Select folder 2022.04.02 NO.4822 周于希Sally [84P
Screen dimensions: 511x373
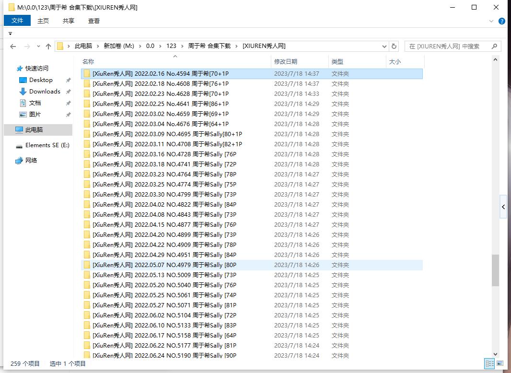coord(252,205)
